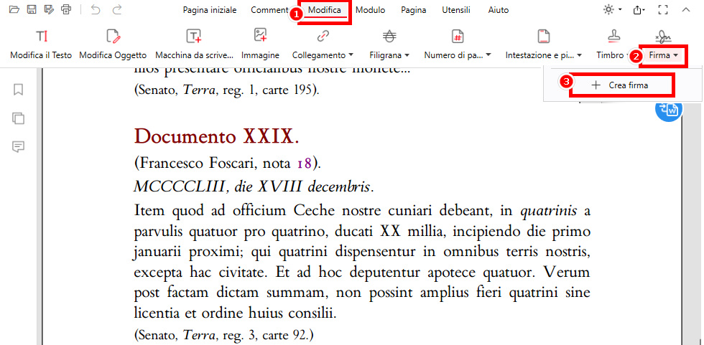Insert a picture with the Immagine tool
This screenshot has width=704, height=345.
(x=260, y=44)
